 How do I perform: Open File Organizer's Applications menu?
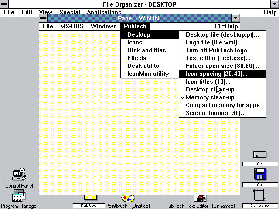[104, 13]
